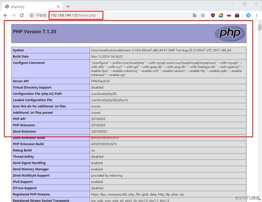The image size is (262, 202).
Task: Select the phpinfo() tab
Action: [x=32, y=7]
